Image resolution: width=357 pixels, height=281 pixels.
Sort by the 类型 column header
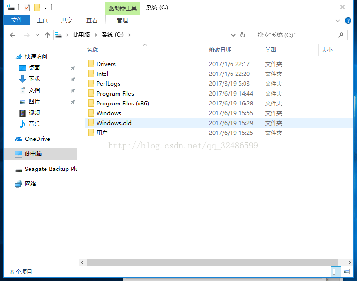point(270,50)
